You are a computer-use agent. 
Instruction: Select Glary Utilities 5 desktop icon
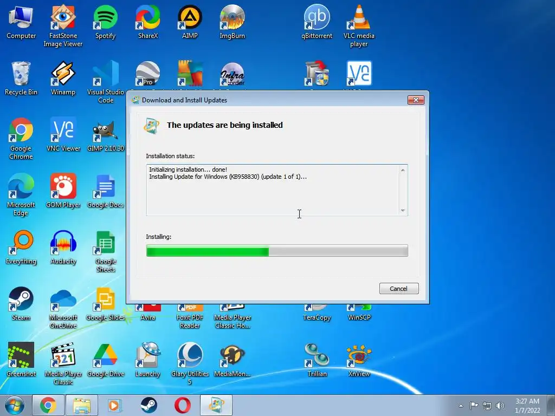click(x=190, y=364)
